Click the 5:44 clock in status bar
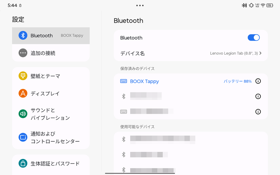This screenshot has height=175, width=280. coord(12,5)
